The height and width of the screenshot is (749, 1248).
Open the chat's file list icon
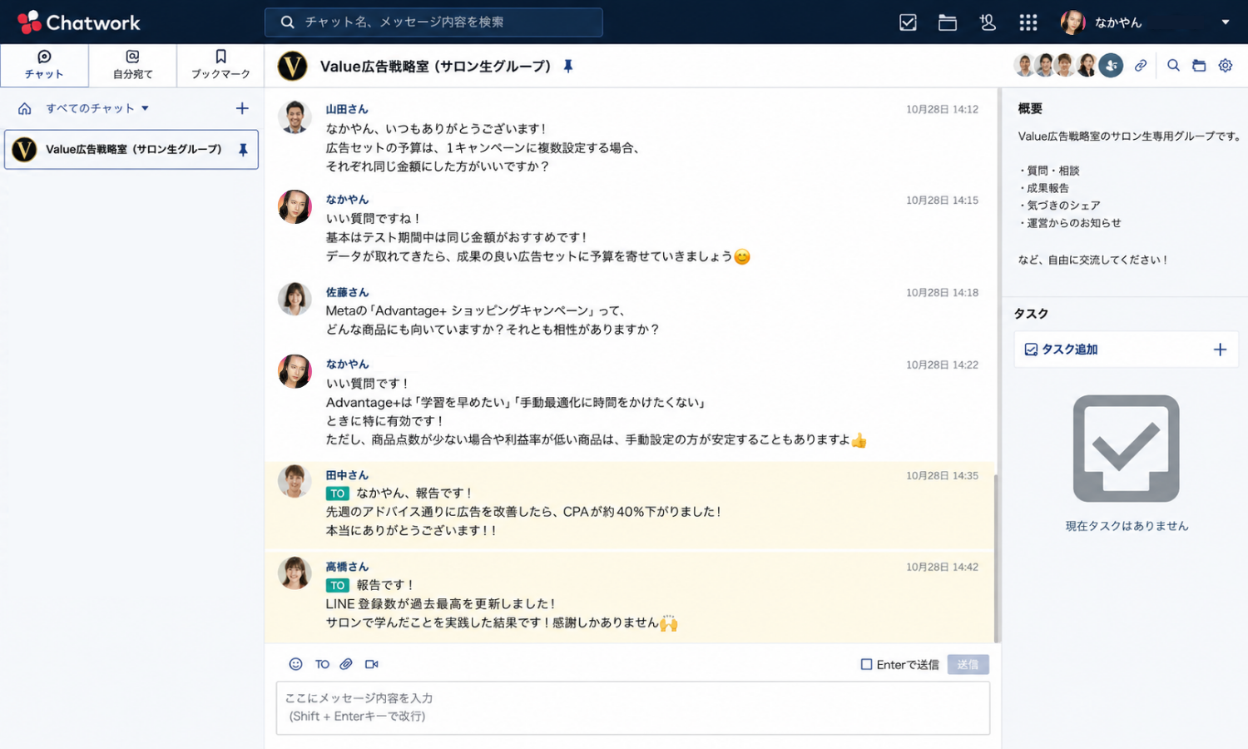pyautogui.click(x=1199, y=66)
